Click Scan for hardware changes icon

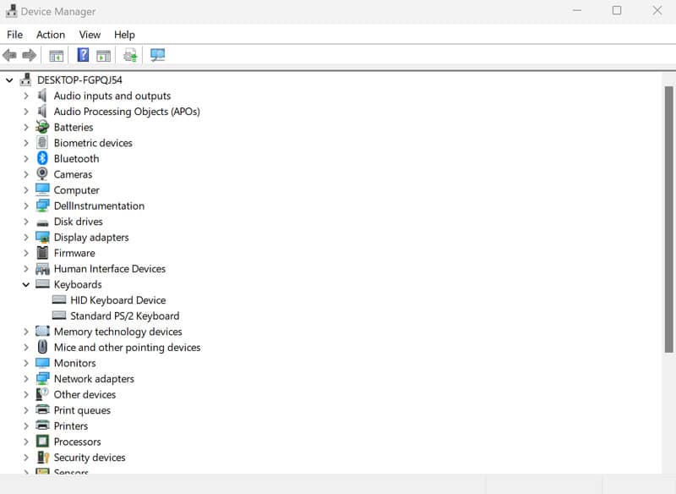(157, 56)
